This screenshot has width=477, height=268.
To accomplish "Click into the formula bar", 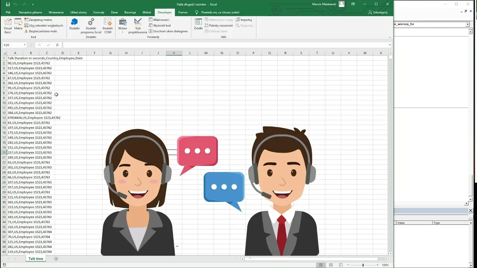I will pos(225,45).
